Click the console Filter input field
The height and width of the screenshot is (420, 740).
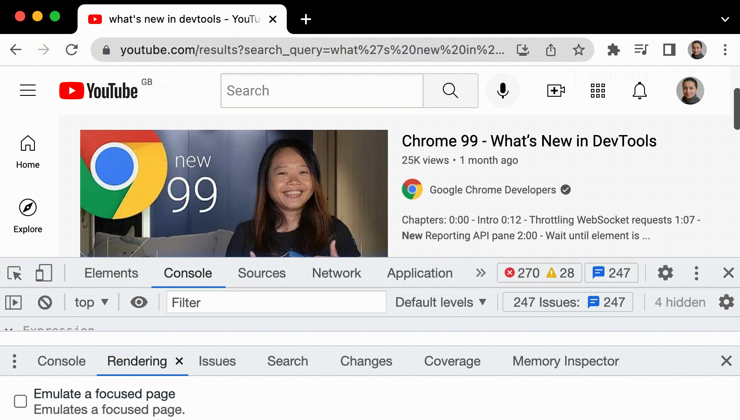tap(276, 302)
